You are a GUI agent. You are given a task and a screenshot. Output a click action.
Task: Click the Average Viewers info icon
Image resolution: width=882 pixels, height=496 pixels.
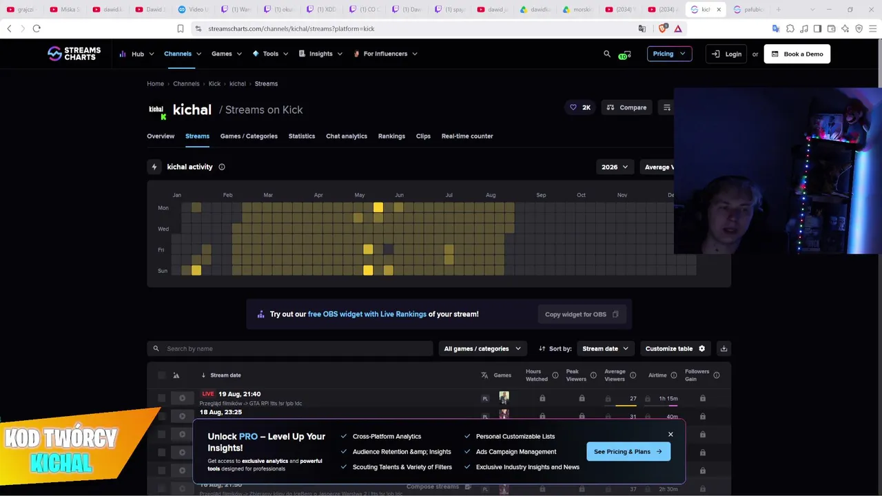pos(633,375)
